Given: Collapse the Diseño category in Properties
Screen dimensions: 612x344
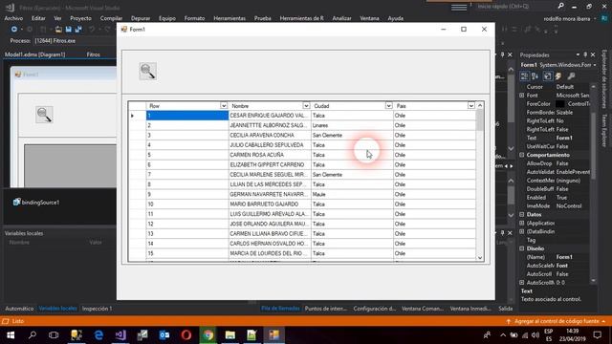Looking at the screenshot, I should pos(522,248).
